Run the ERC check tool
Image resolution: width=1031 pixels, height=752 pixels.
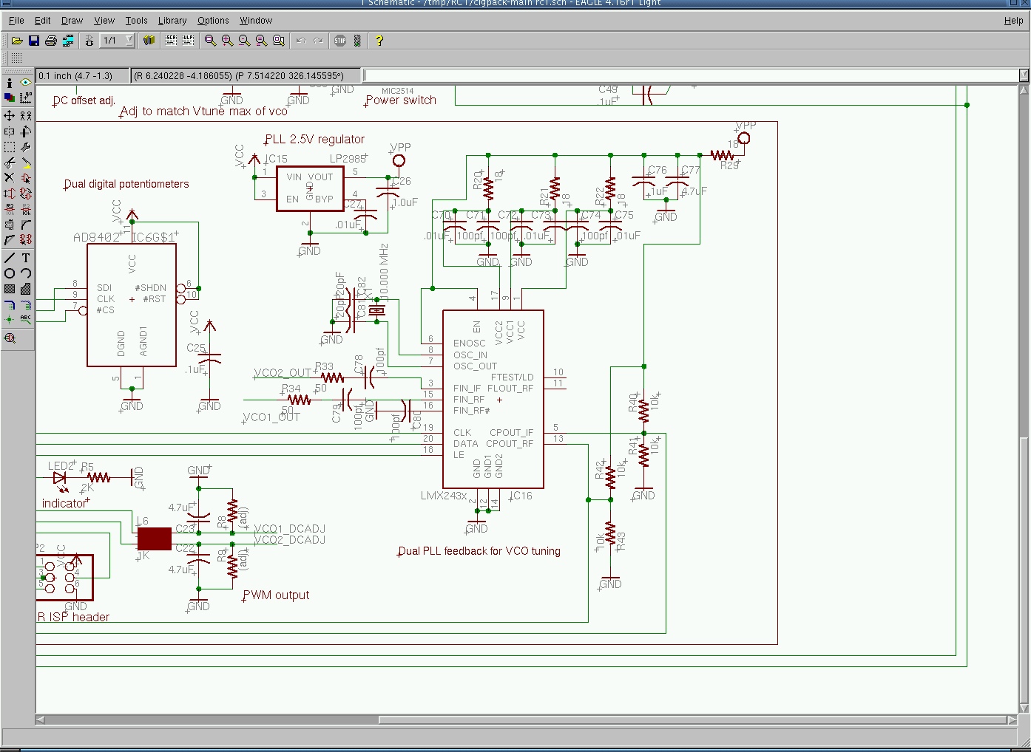point(10,338)
